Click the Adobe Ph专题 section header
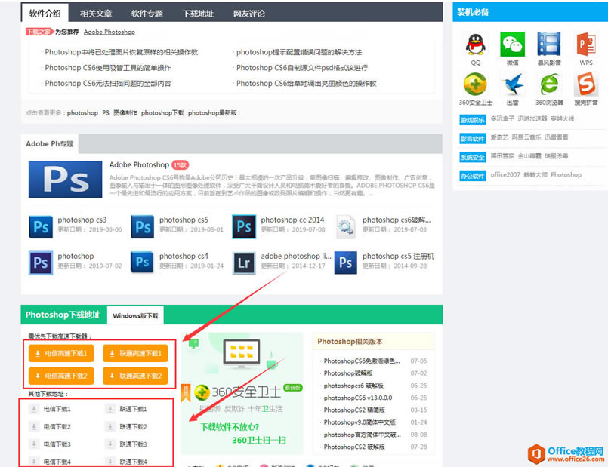 click(x=50, y=143)
